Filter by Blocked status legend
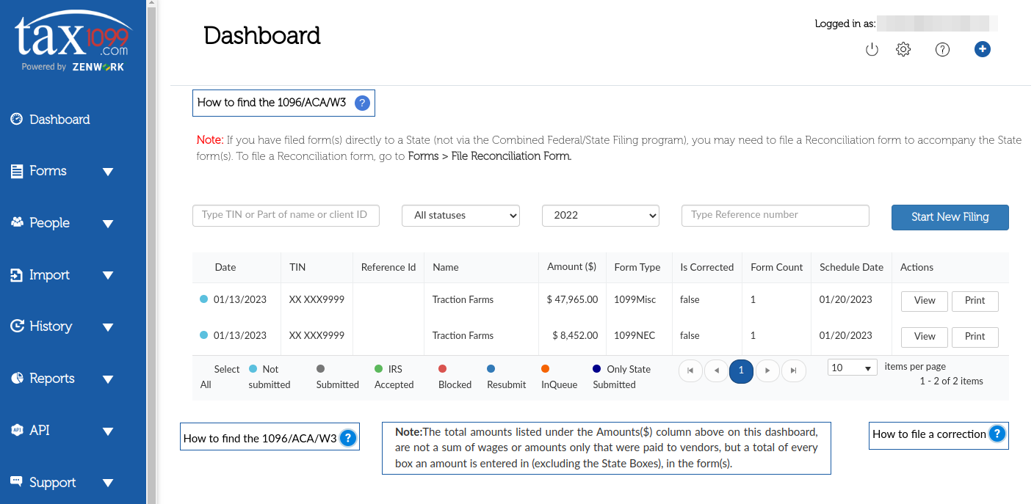Image resolution: width=1034 pixels, height=504 pixels. point(455,377)
